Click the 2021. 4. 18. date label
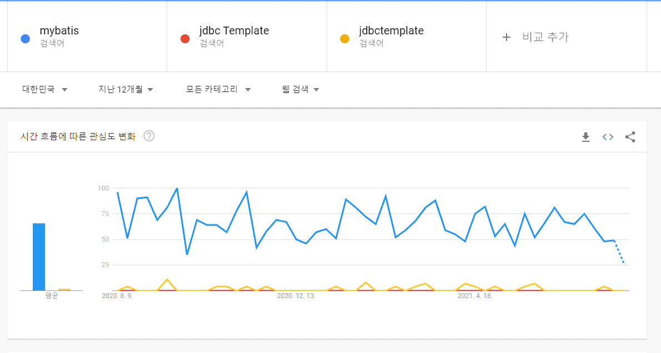The width and height of the screenshot is (661, 353). [x=475, y=296]
